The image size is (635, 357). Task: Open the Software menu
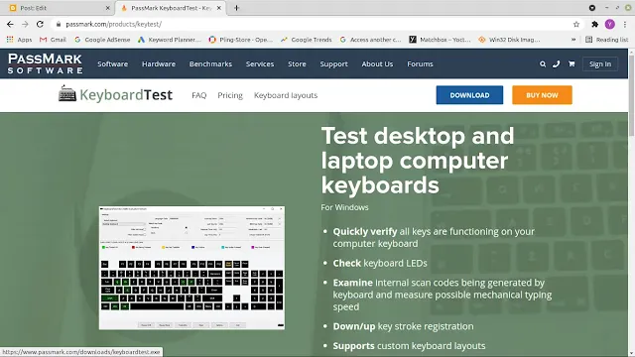[112, 63]
